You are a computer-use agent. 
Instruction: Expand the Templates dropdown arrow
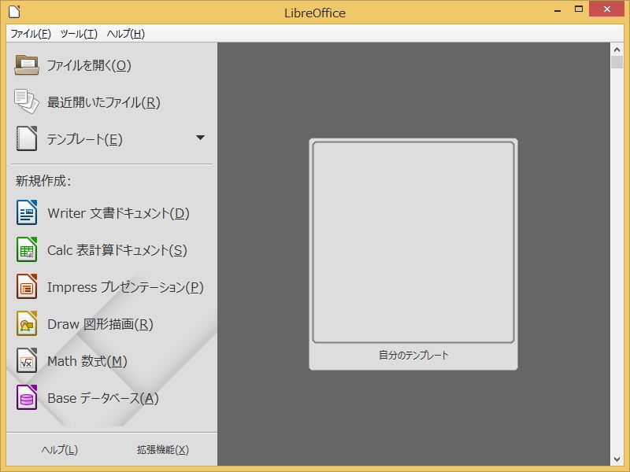(201, 138)
